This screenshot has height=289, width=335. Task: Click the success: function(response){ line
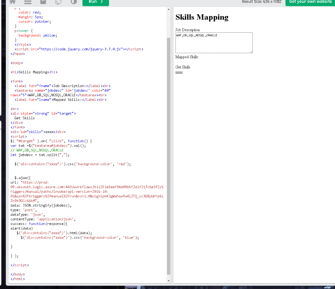(39, 224)
